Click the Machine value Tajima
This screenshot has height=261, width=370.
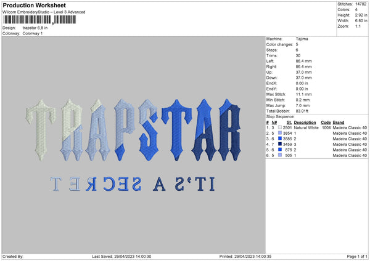point(302,39)
